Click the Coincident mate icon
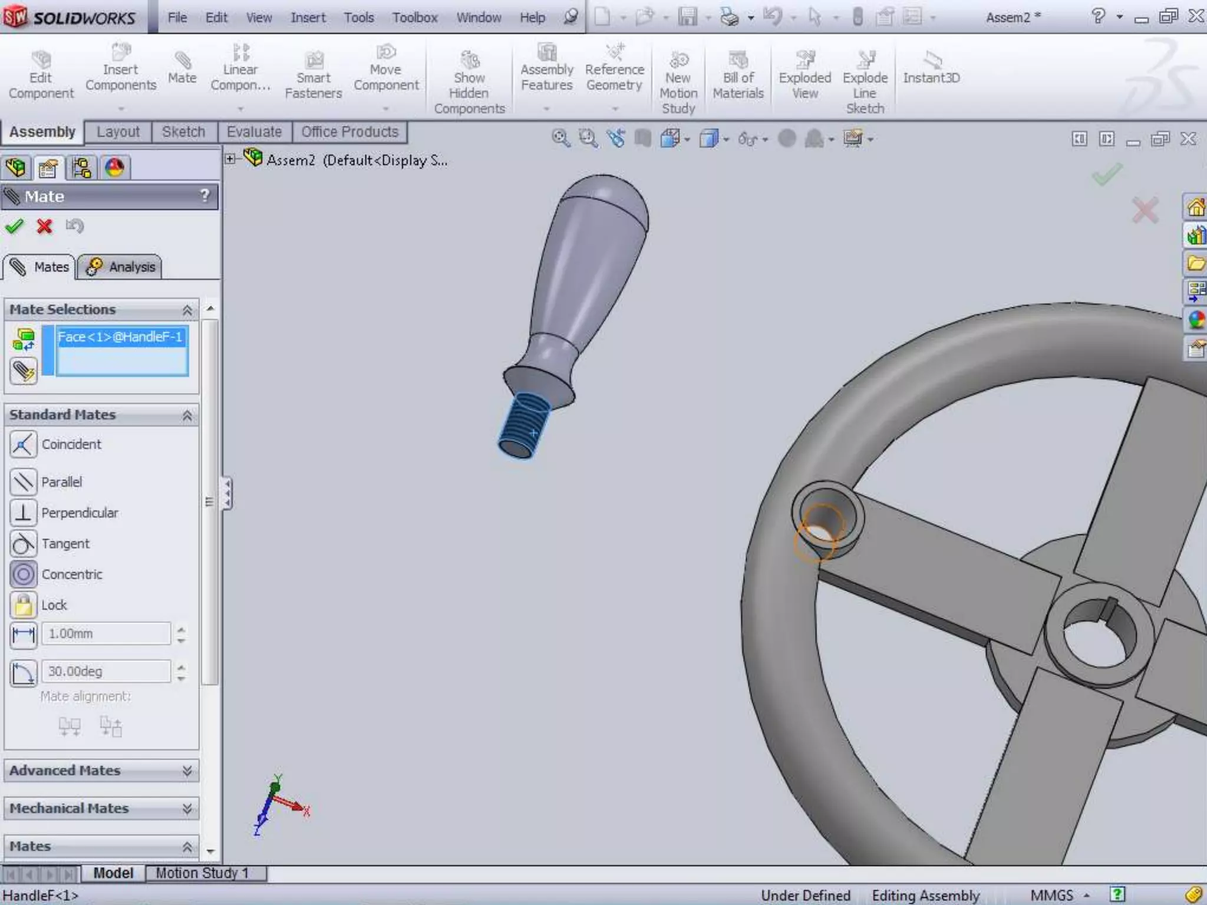This screenshot has height=905, width=1207. (24, 444)
